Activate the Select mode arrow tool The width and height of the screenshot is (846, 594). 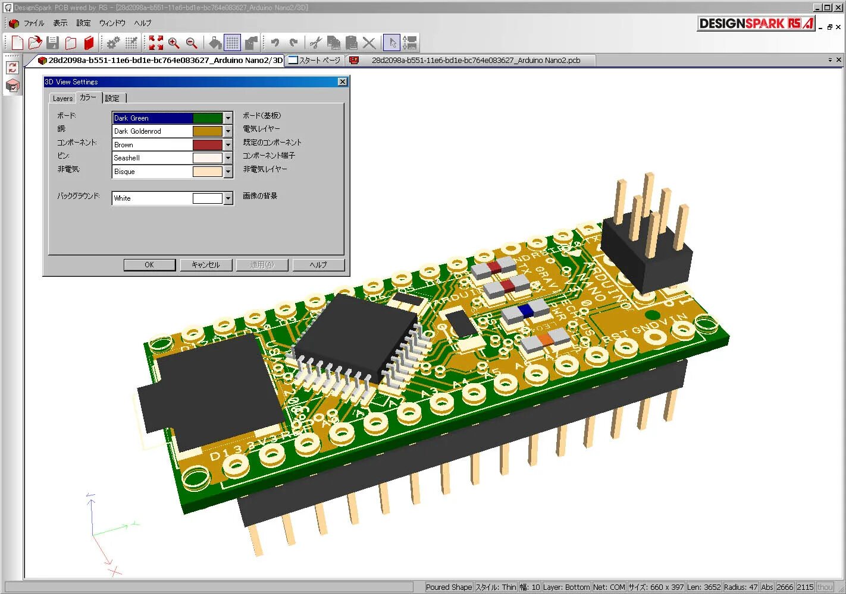(392, 43)
